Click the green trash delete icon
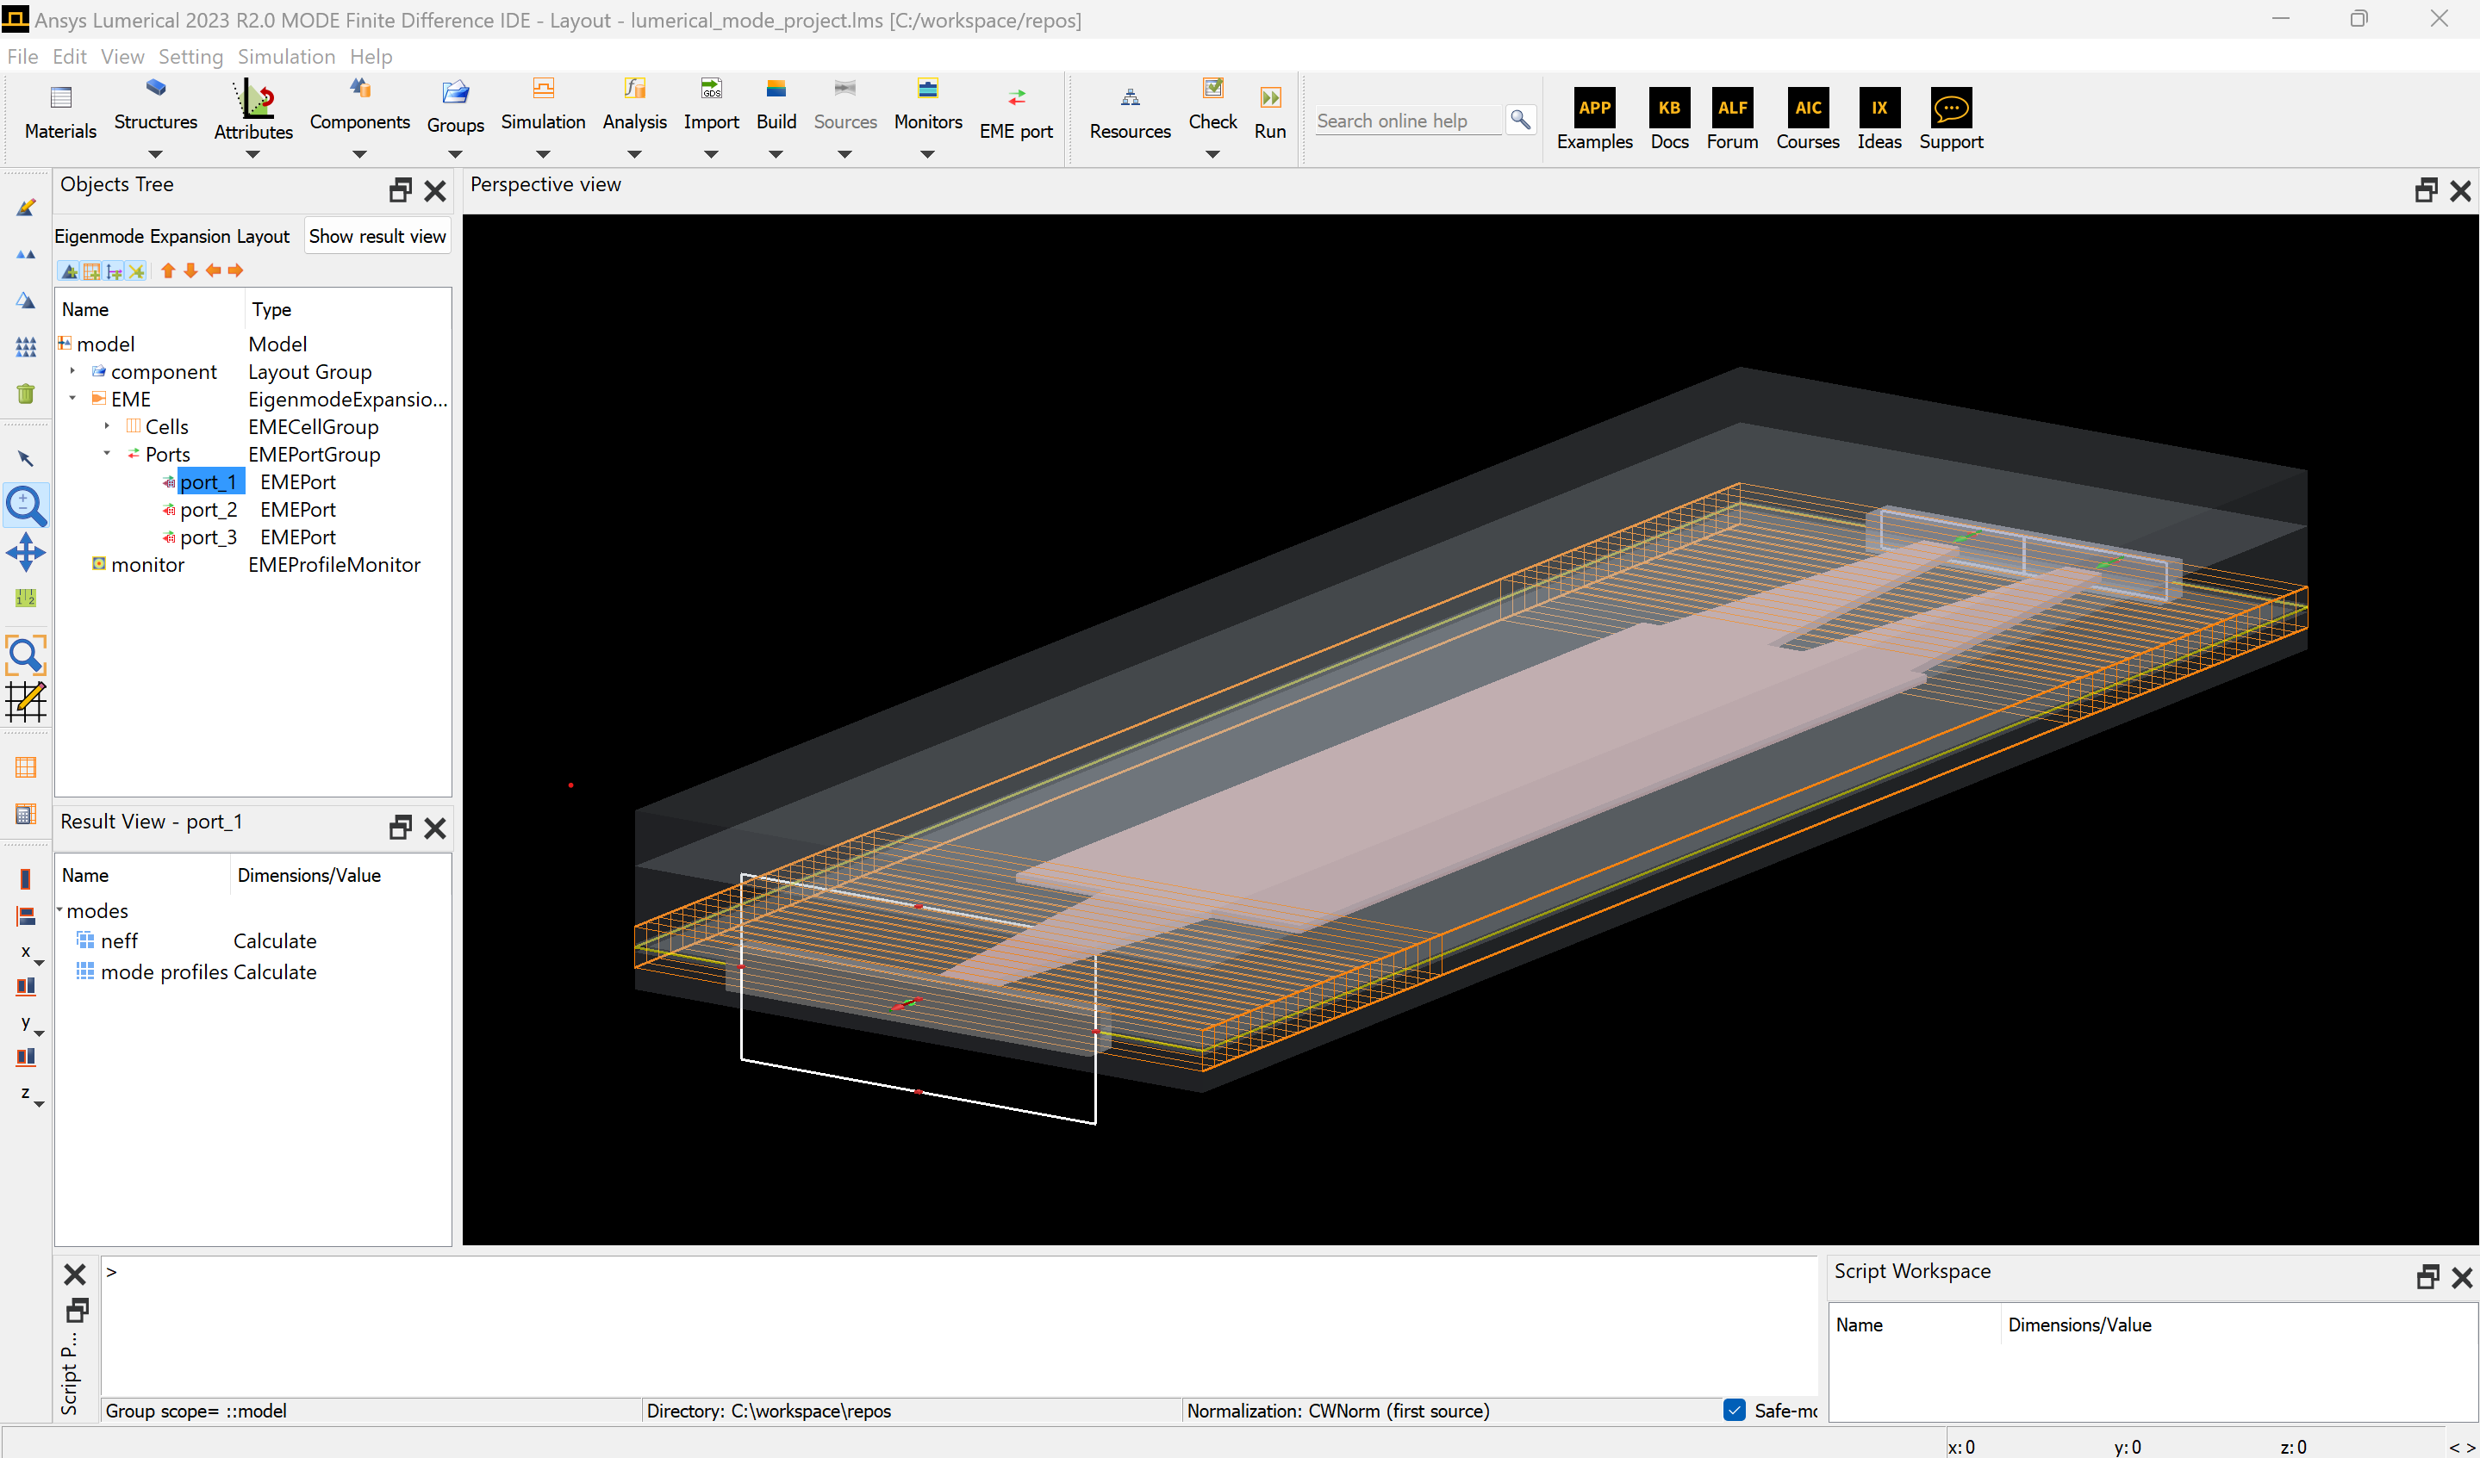The image size is (2480, 1458). [26, 394]
